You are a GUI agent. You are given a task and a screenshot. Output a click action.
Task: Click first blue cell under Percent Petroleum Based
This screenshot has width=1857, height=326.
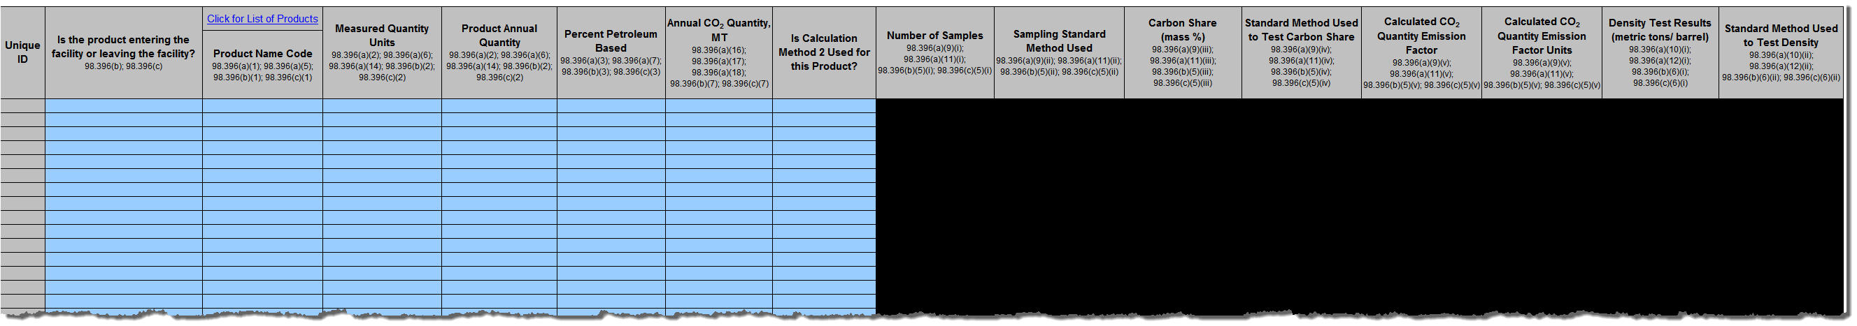[x=611, y=106]
